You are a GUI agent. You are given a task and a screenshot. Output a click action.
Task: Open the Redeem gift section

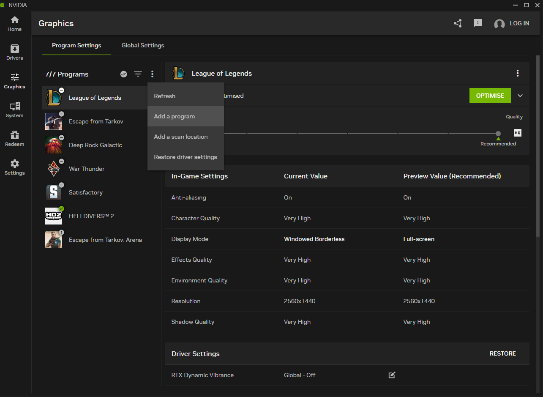click(x=15, y=139)
